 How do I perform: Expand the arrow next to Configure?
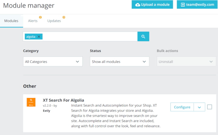(199, 107)
